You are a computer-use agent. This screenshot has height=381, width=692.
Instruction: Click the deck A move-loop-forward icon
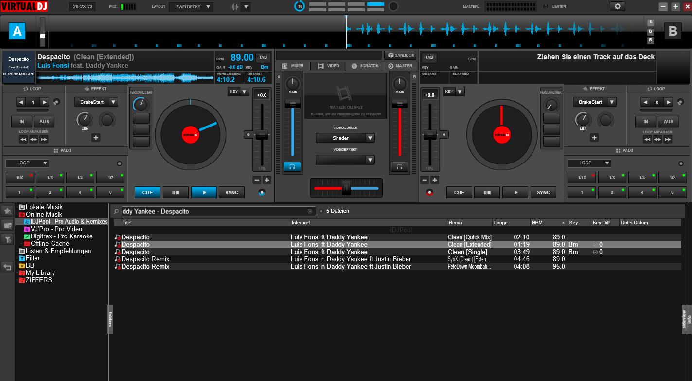pyautogui.click(x=44, y=140)
